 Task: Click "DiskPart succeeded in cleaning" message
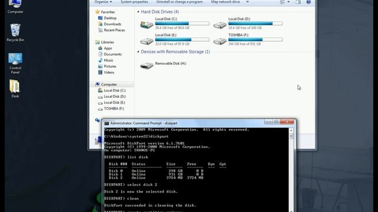[x=150, y=206]
